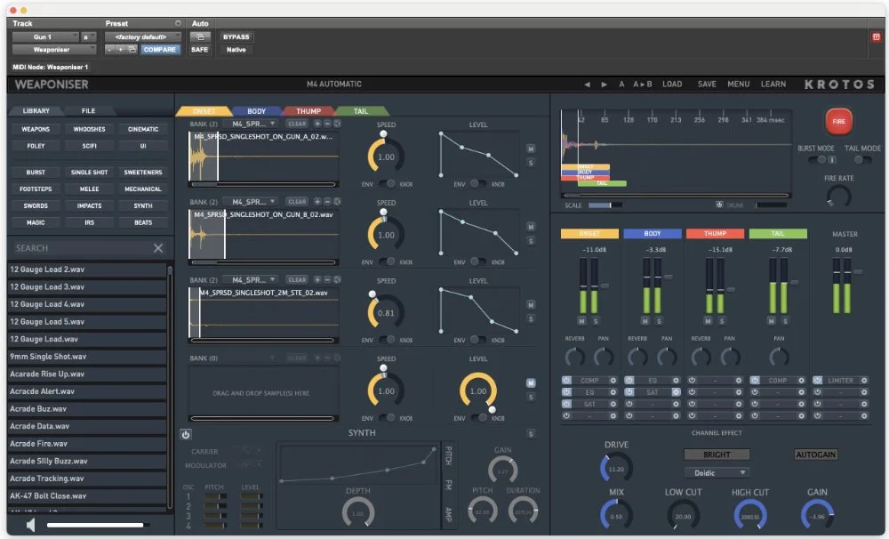Mute the first ONSET bank with its M icon
This screenshot has height=539, width=889.
(x=531, y=149)
